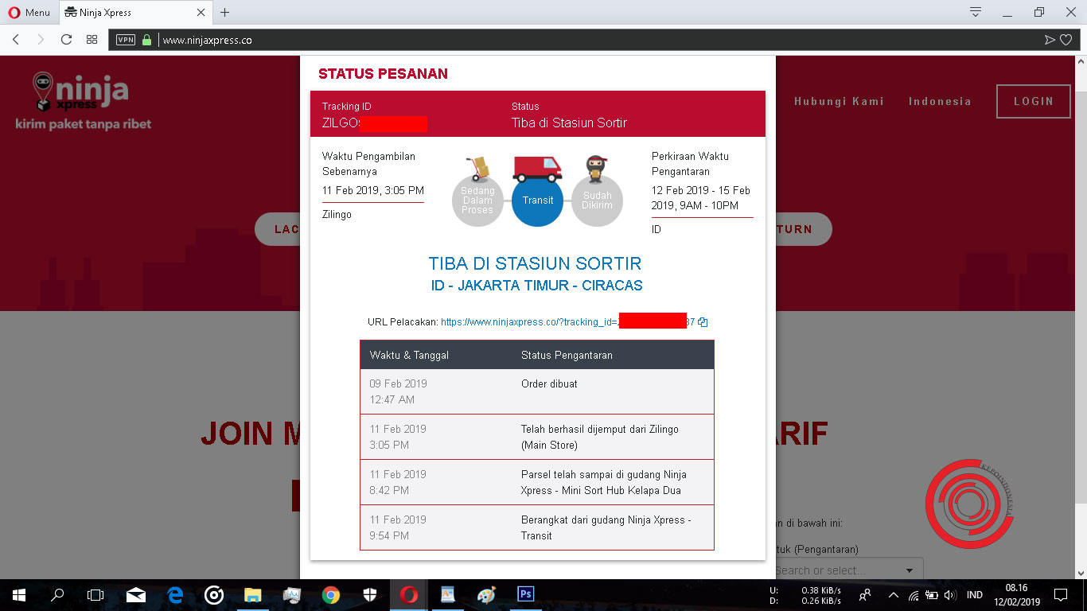This screenshot has height=611, width=1087.
Task: Launch Google Chrome from taskbar
Action: (x=331, y=595)
